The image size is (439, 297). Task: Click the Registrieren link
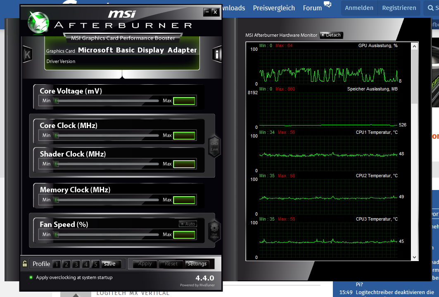pos(399,8)
